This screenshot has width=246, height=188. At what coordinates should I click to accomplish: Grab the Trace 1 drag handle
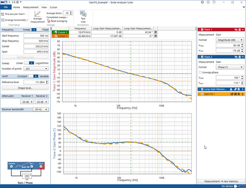[x=199, y=29]
